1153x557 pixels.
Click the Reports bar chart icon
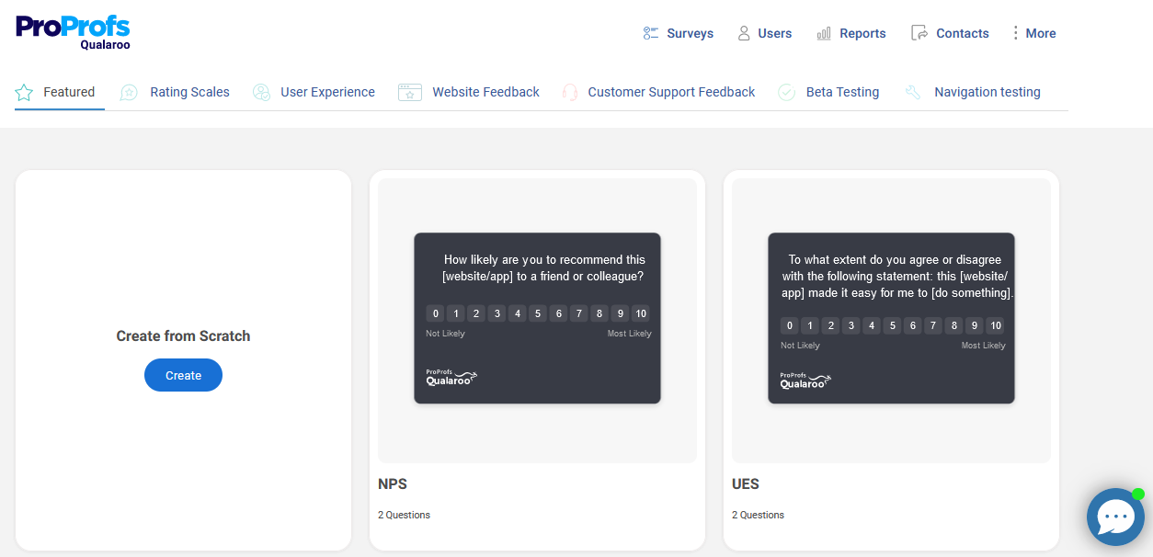tap(824, 33)
